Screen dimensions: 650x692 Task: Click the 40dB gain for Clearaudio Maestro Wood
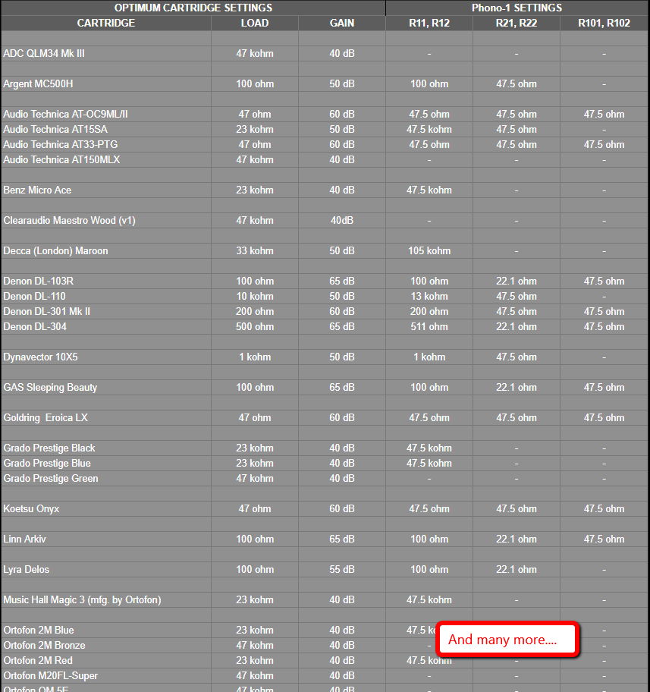(342, 220)
